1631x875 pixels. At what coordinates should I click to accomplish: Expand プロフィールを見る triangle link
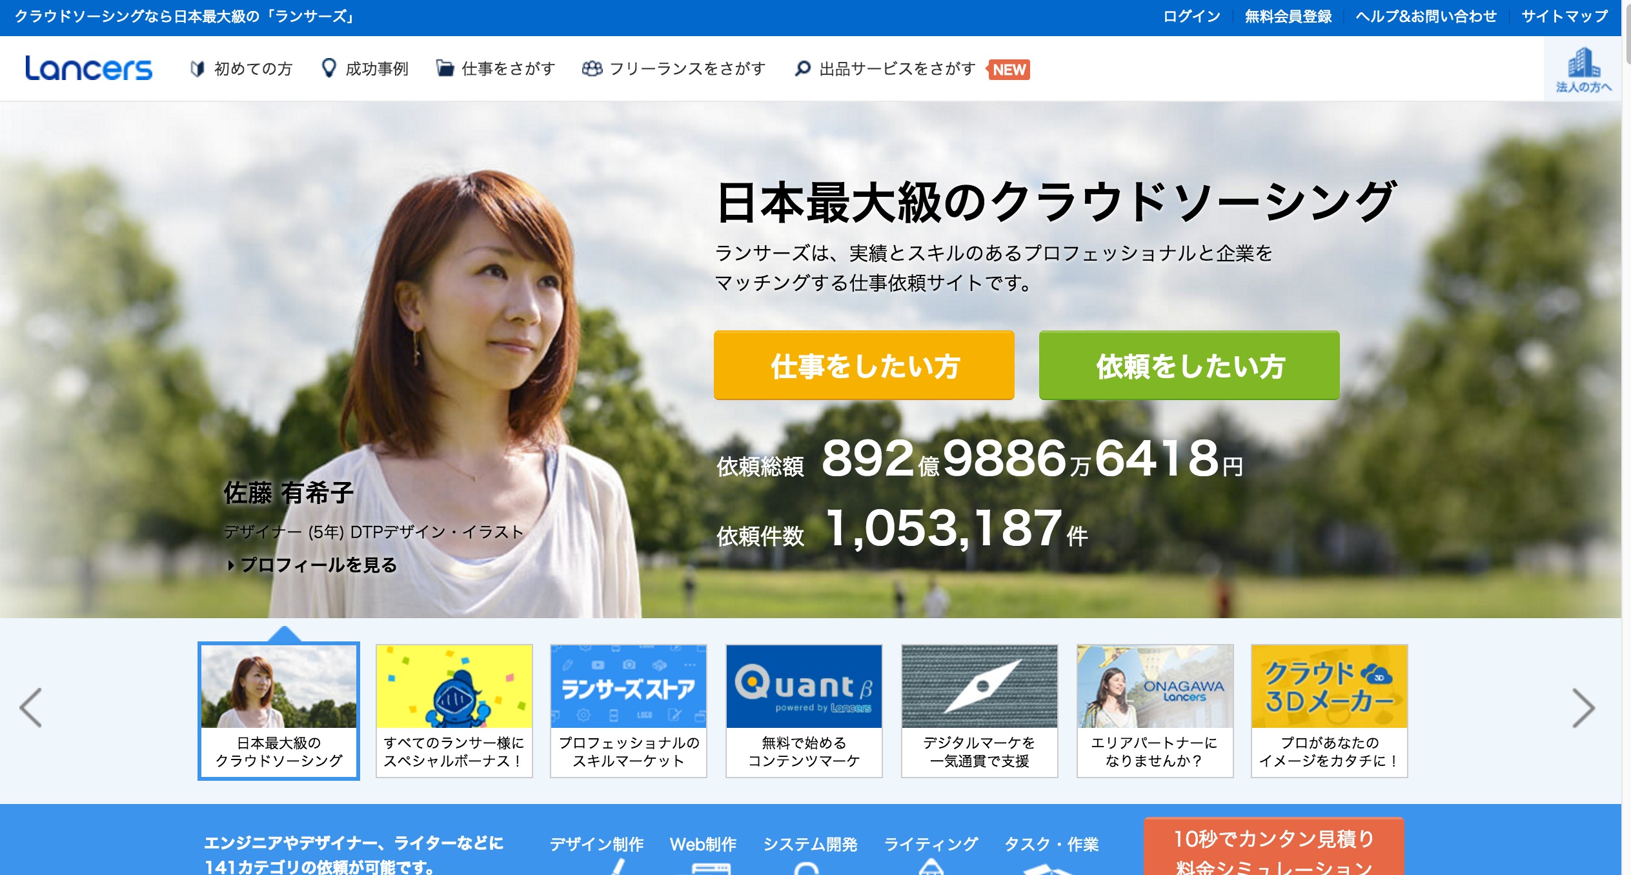(x=231, y=565)
